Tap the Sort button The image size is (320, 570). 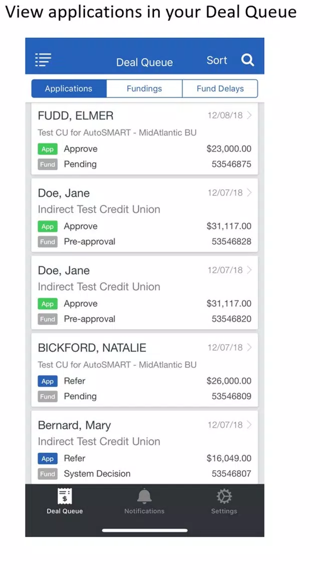[x=217, y=60]
